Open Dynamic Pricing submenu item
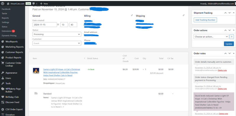 click(x=9, y=36)
